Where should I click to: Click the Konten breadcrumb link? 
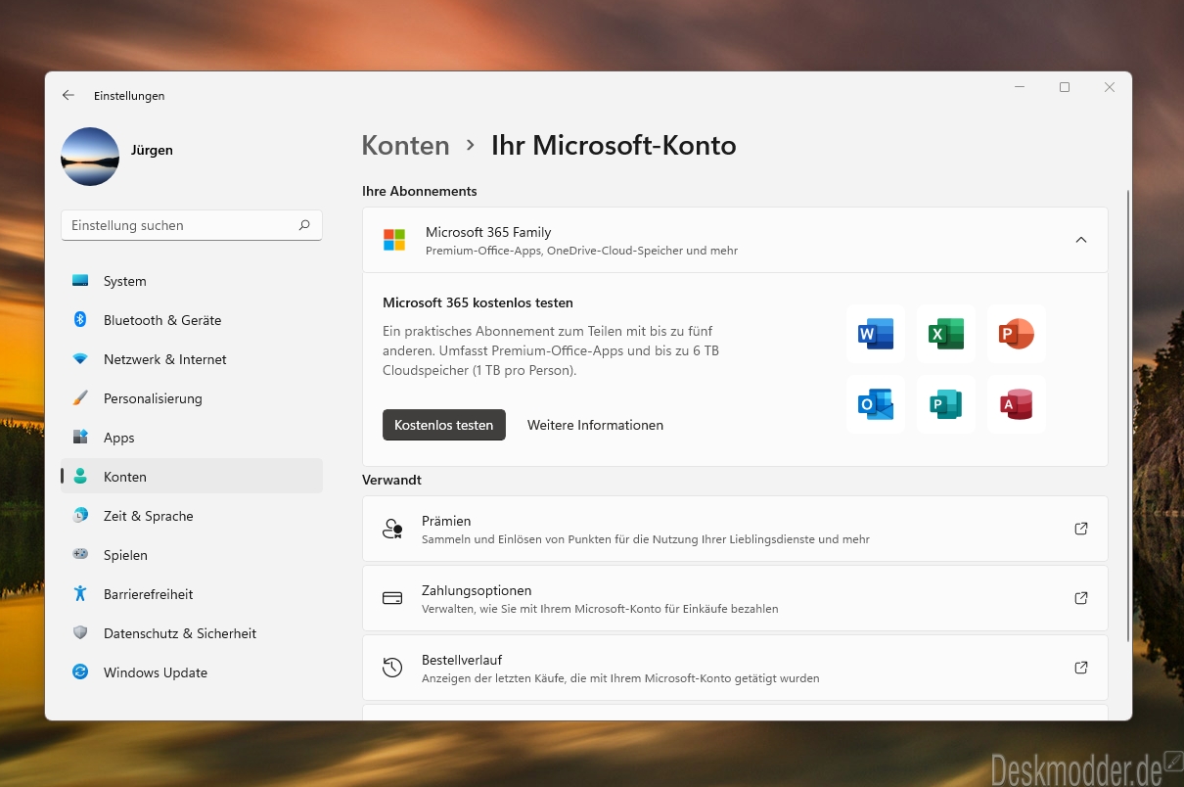[x=405, y=146]
